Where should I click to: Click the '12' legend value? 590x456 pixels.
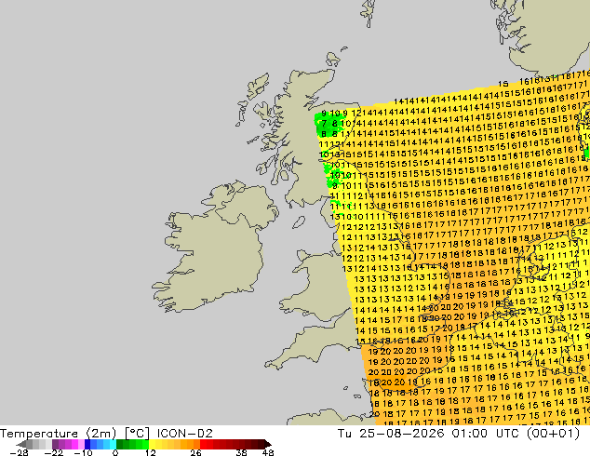click(151, 452)
